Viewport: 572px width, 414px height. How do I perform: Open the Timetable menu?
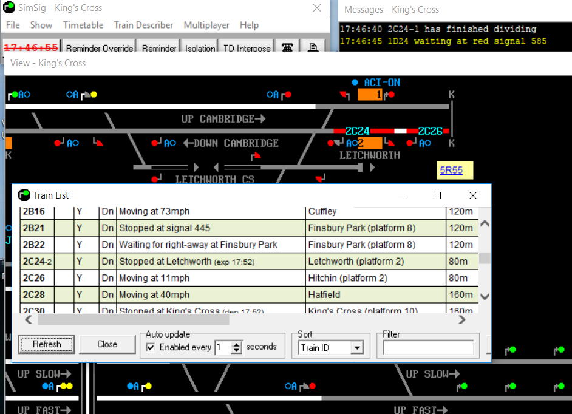(83, 25)
